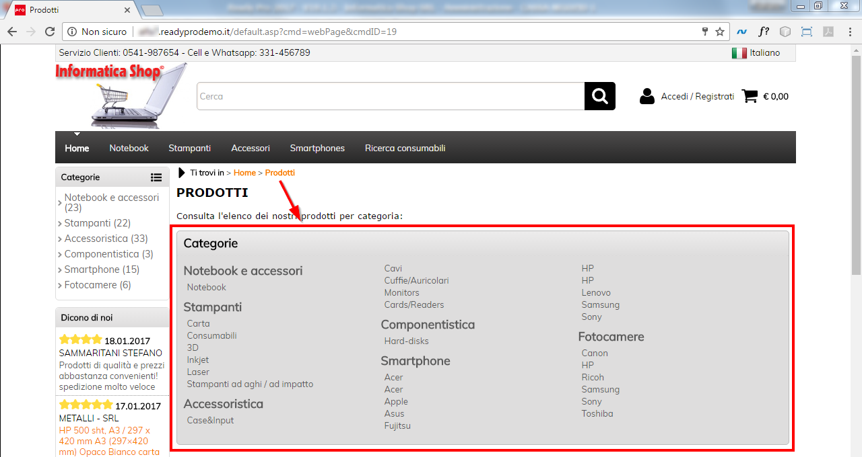Viewport: 862px width, 457px height.
Task: Click the site info icon beside Non sicuro
Action: pyautogui.click(x=72, y=32)
